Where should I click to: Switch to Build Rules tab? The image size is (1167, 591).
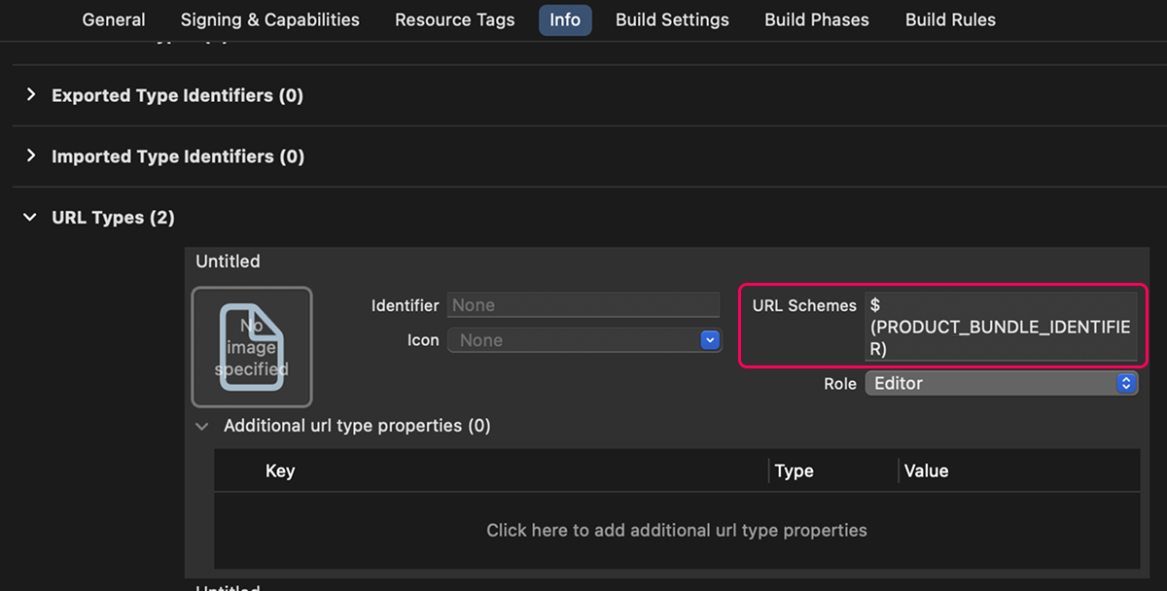coord(950,19)
